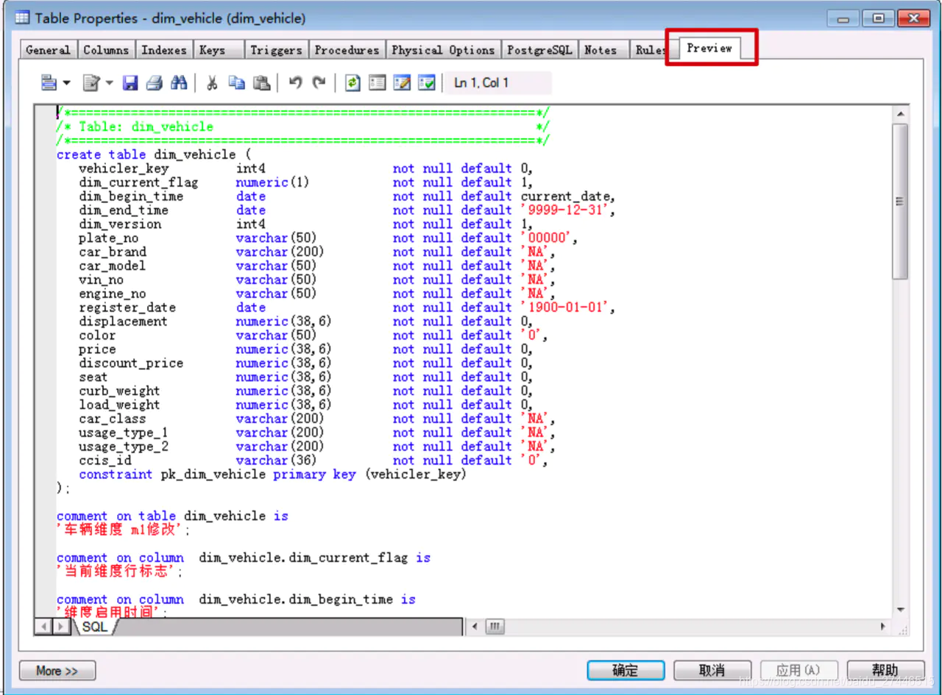
Task: Click the '1900-01-01' default value
Action: (x=565, y=307)
